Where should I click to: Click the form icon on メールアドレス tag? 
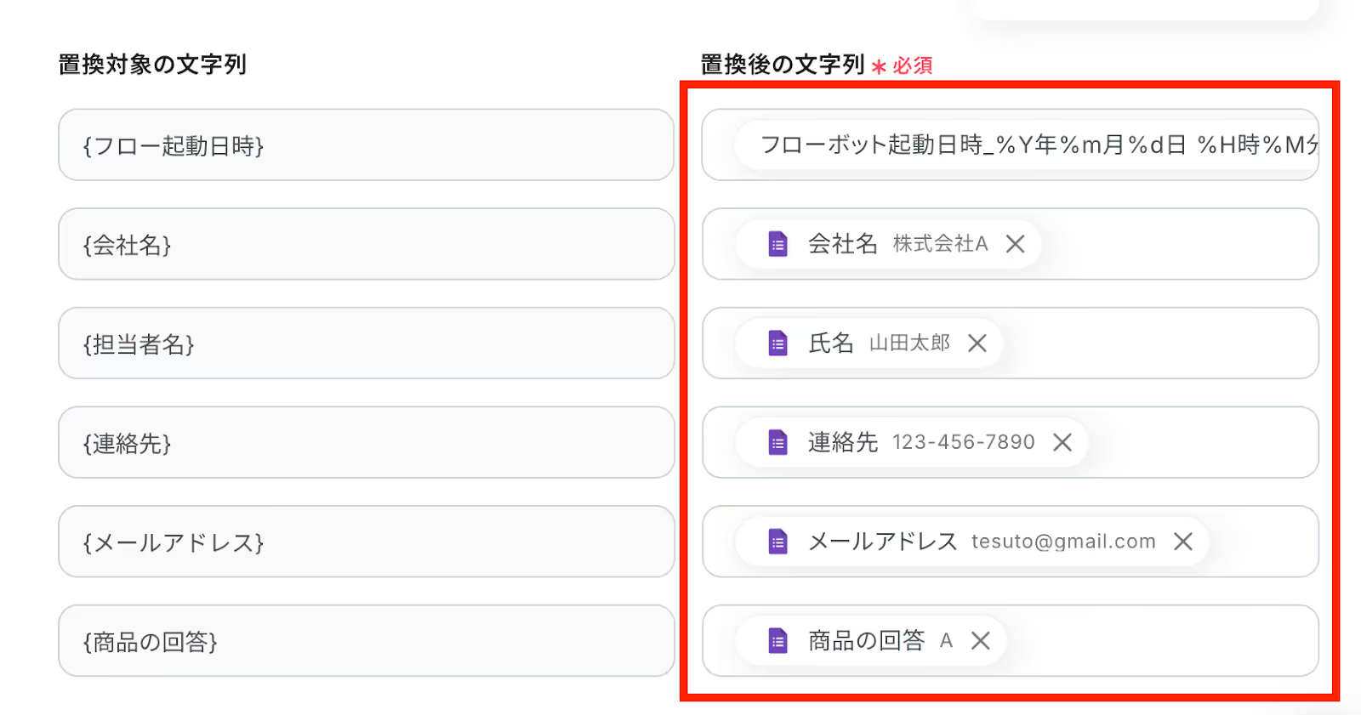click(x=777, y=542)
